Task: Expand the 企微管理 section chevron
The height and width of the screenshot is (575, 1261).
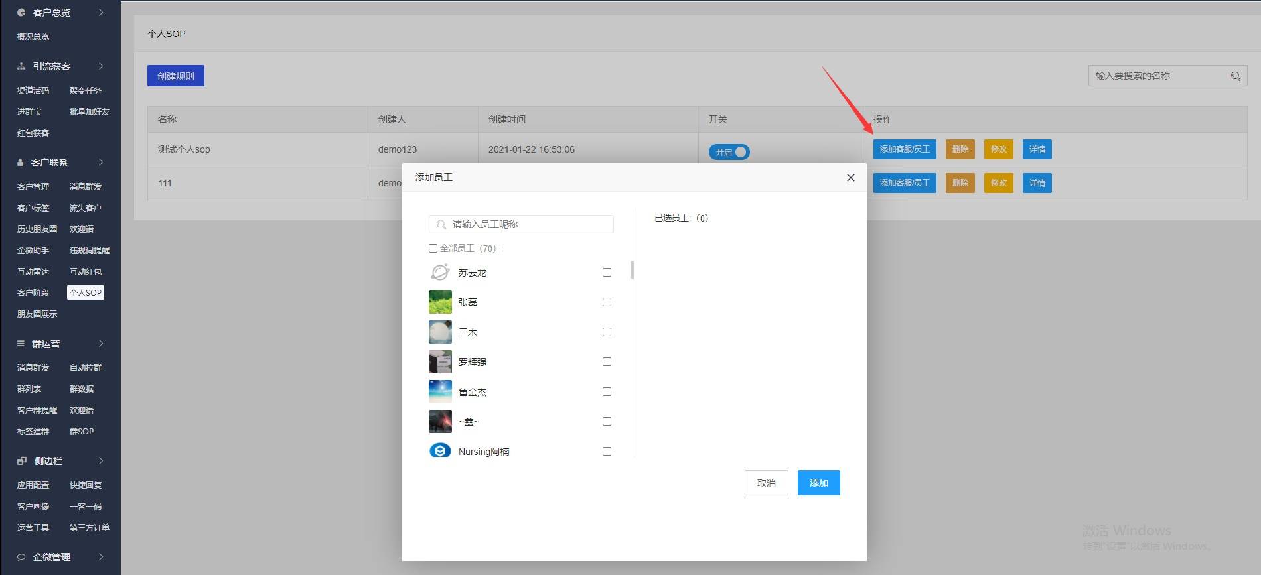Action: [x=101, y=557]
